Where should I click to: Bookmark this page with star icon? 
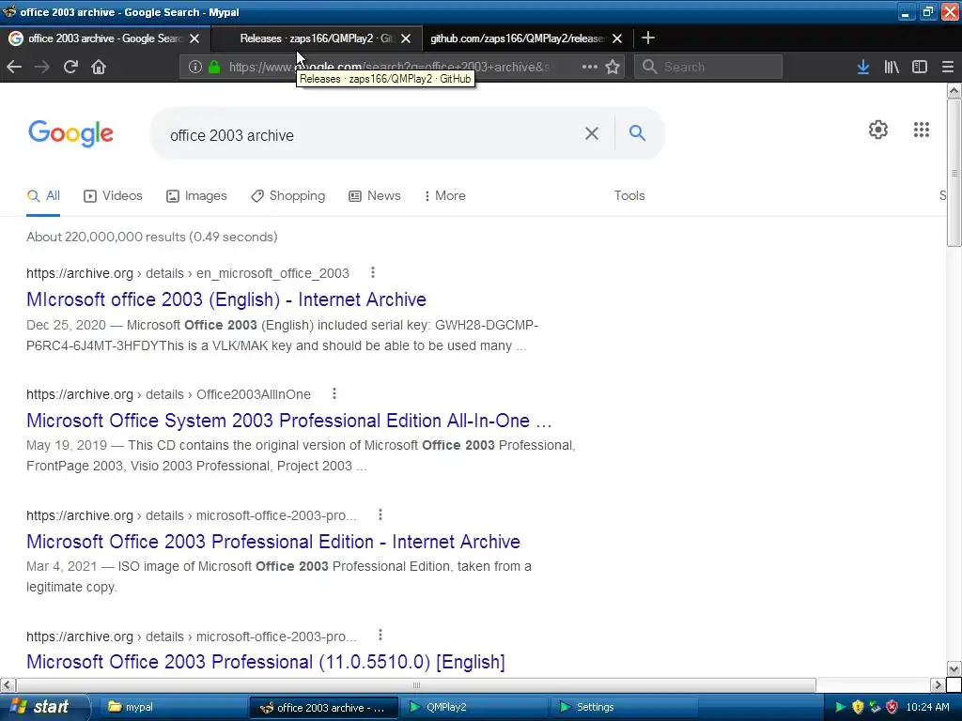click(613, 67)
